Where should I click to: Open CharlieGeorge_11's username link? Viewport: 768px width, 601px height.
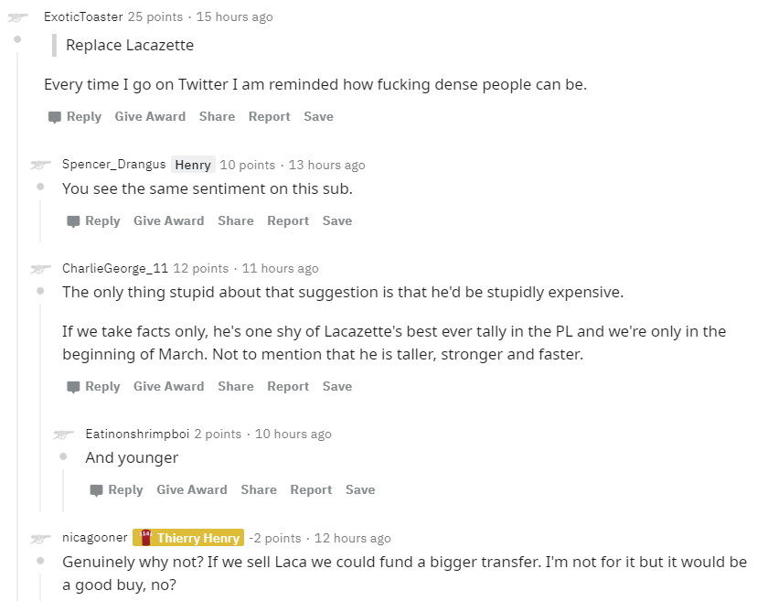click(x=114, y=268)
